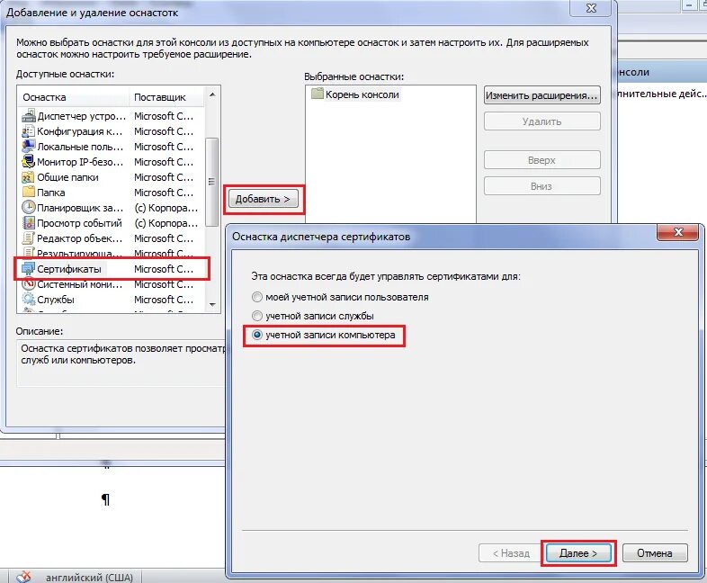This screenshot has height=583, width=707.
Task: Click the spell-check icon in status bar
Action: point(23,577)
